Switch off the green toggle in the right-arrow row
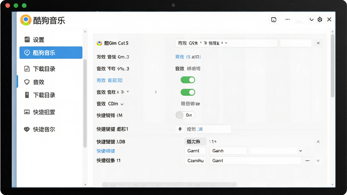Image resolution: width=347 pixels, height=195 pixels. pos(188,92)
